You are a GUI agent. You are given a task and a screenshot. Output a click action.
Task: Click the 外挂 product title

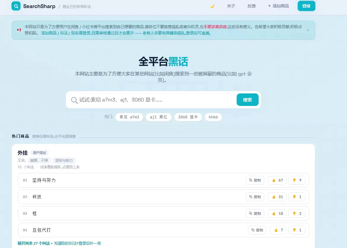click(x=23, y=153)
